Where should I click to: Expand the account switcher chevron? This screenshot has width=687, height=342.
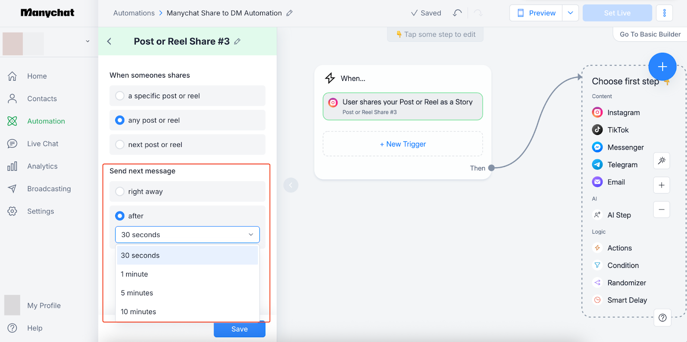pyautogui.click(x=88, y=42)
